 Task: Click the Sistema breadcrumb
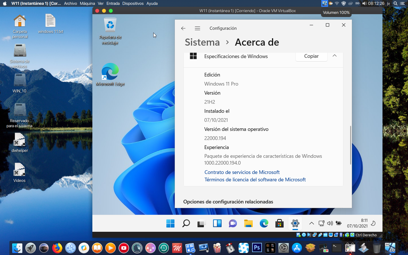click(x=202, y=42)
